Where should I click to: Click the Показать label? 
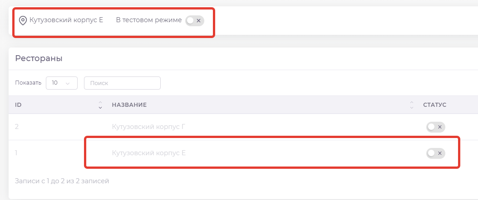pyautogui.click(x=28, y=83)
